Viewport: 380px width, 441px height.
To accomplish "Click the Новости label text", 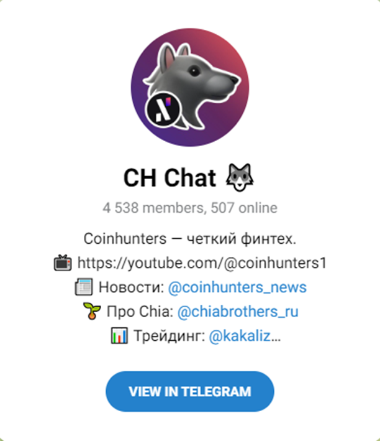I will pyautogui.click(x=131, y=287).
